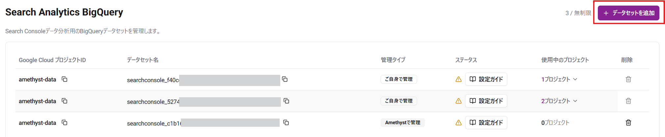Expand the 2プロジェクト dropdown
This screenshot has width=665, height=137.
[559, 101]
